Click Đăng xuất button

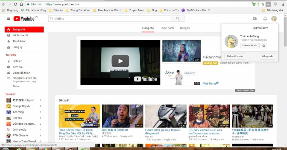pyautogui.click(x=267, y=56)
